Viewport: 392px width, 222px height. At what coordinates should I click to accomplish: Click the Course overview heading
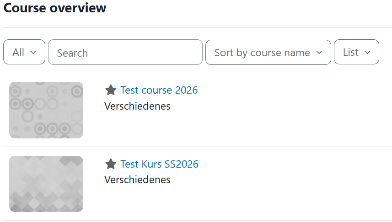[x=55, y=8]
